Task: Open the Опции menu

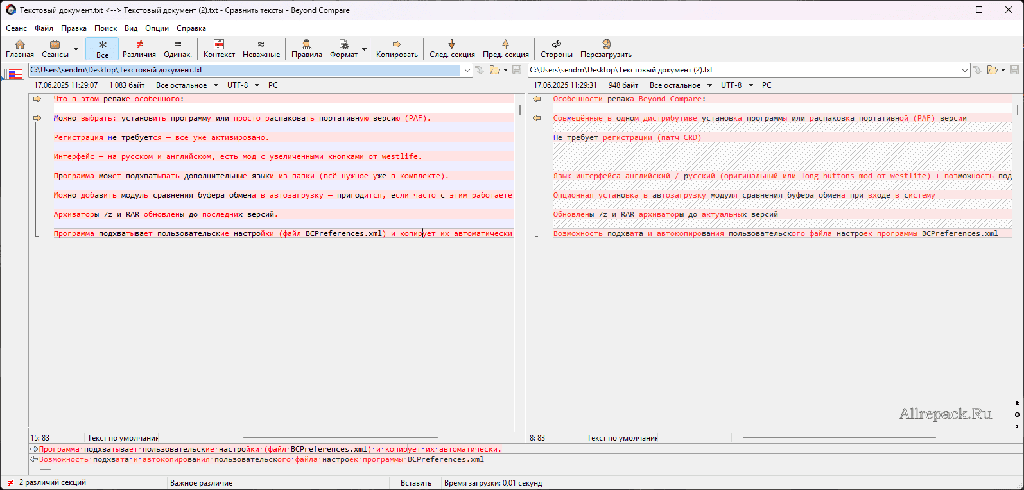Action: (x=157, y=28)
